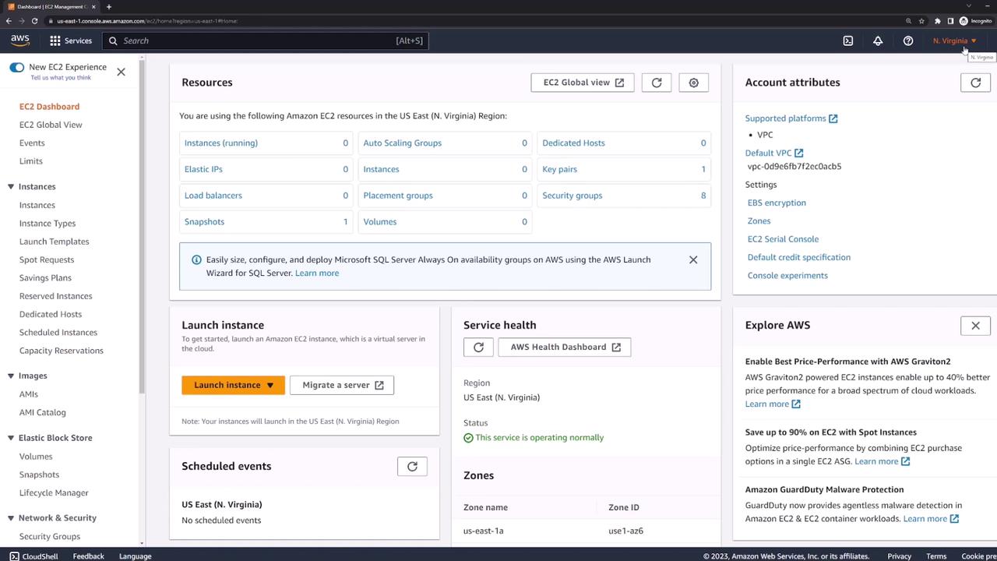Viewport: 997px width, 561px height.
Task: Dismiss the SQL Server launch wizard banner
Action: point(693,259)
